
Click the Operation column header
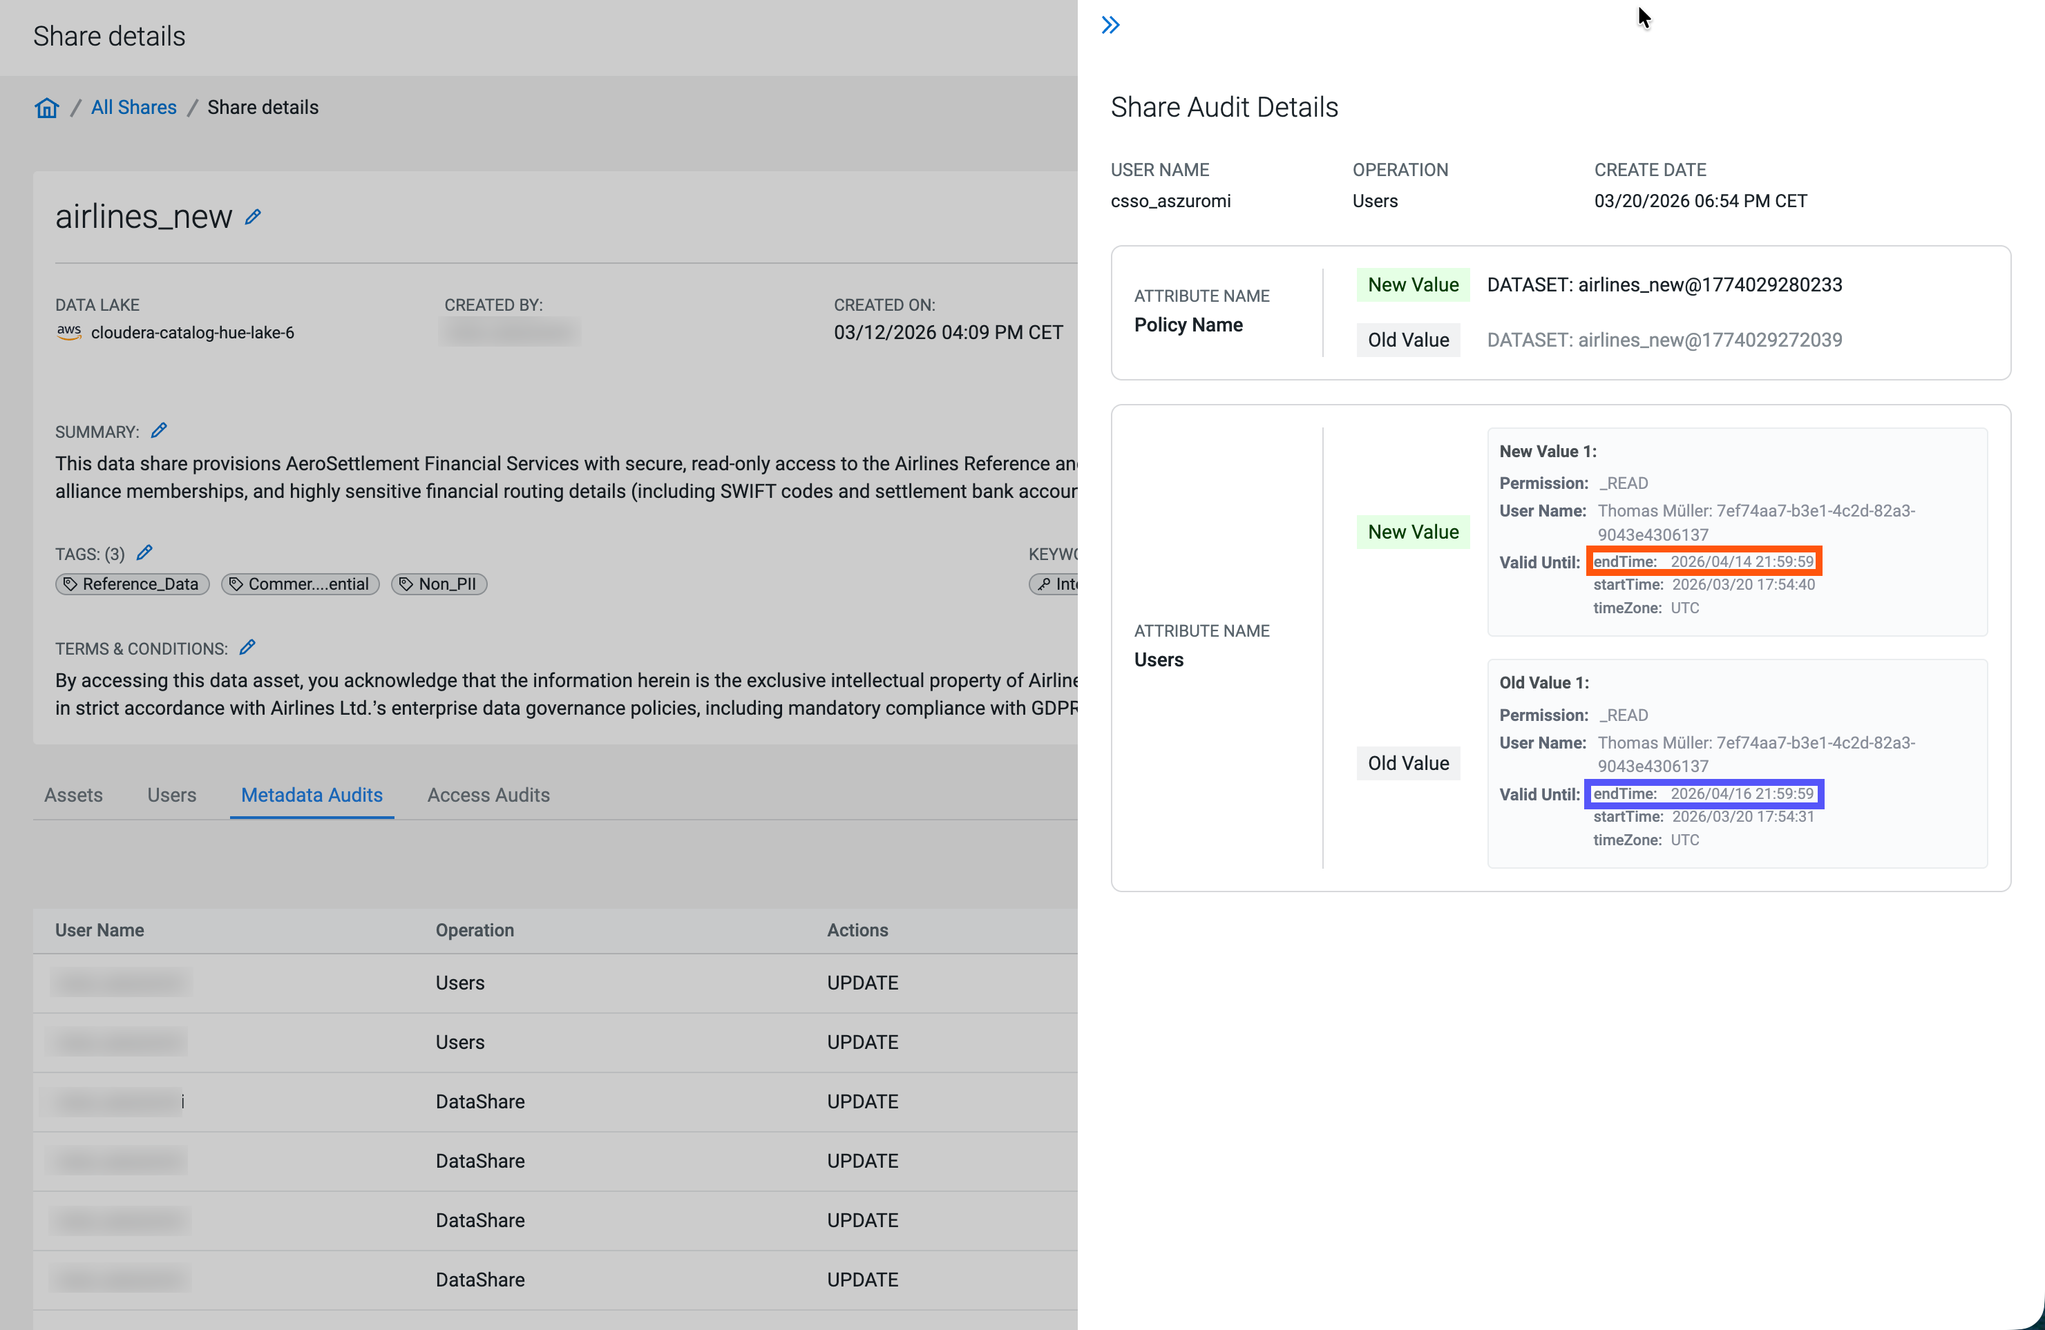click(x=475, y=931)
